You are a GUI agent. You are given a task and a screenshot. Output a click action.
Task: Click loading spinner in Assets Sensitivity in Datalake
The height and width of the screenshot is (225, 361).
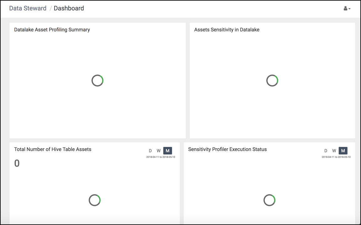pos(272,81)
